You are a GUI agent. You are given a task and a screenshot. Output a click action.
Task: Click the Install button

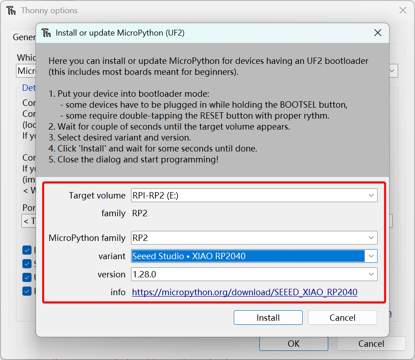point(268,318)
